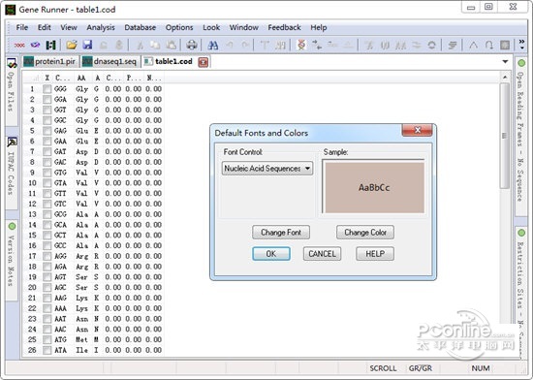Click the Gly cell in row 1
Image resolution: width=533 pixels, height=380 pixels.
82,89
